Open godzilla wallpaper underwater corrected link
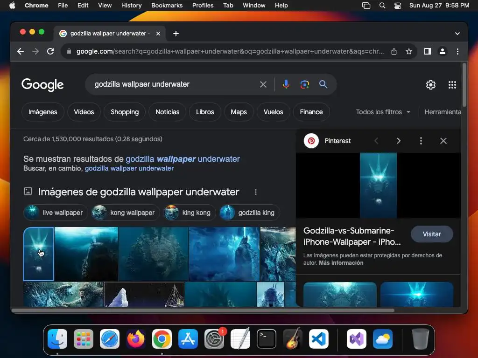Viewport: 478px width, 358px height. pyautogui.click(x=183, y=159)
